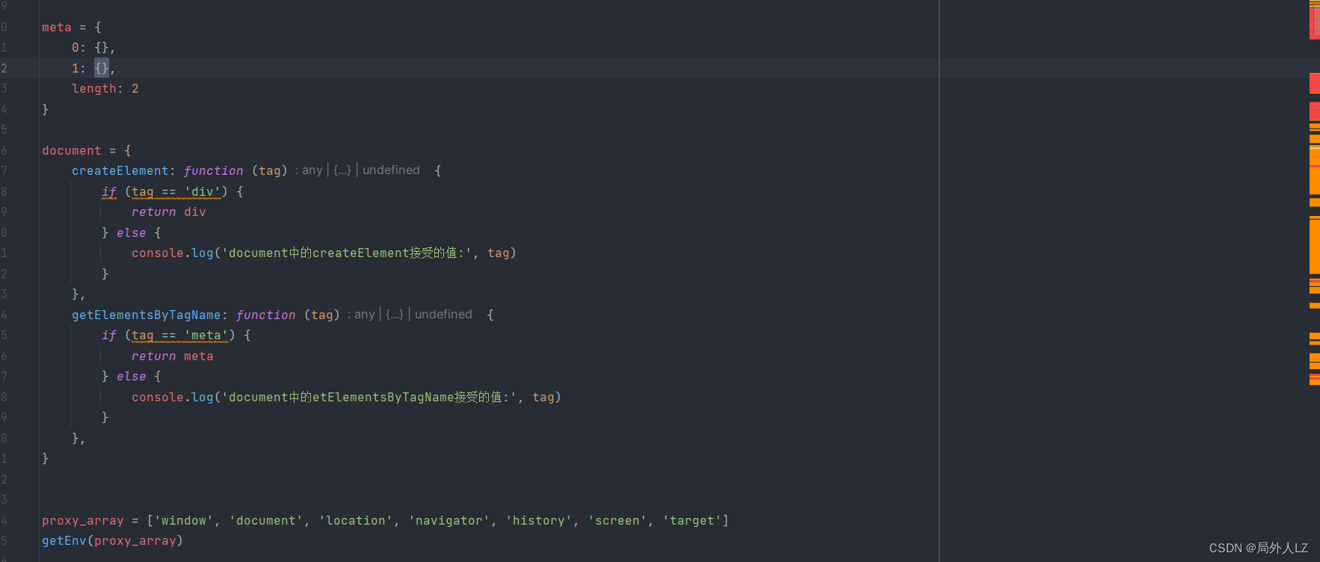Click 'function' keyword on the createElement line
The height and width of the screenshot is (562, 1320).
tap(213, 171)
